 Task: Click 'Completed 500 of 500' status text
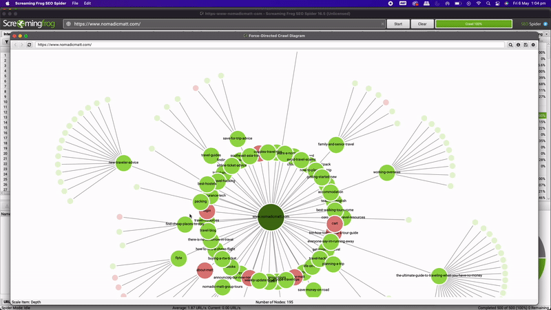pos(514,307)
